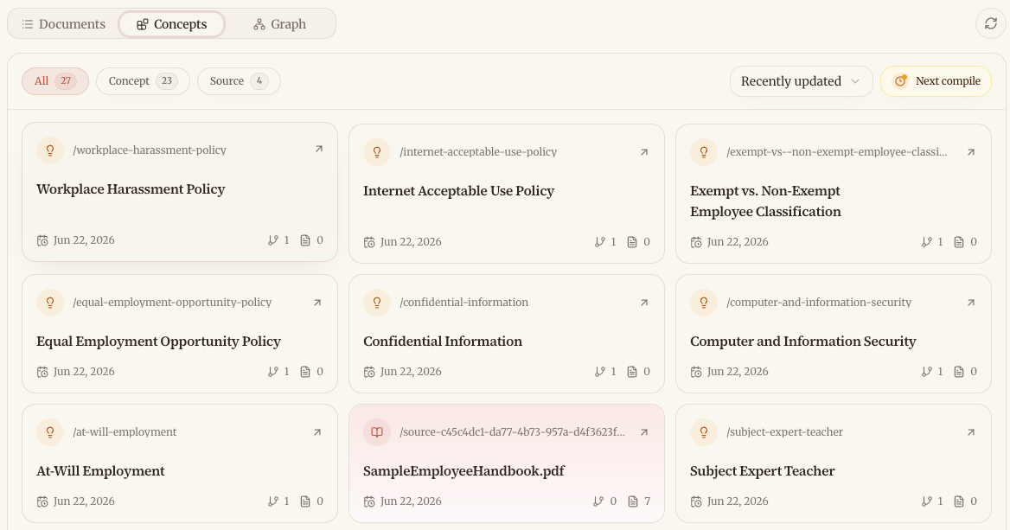Image resolution: width=1010 pixels, height=530 pixels.
Task: Filter by Source type
Action: pos(239,81)
